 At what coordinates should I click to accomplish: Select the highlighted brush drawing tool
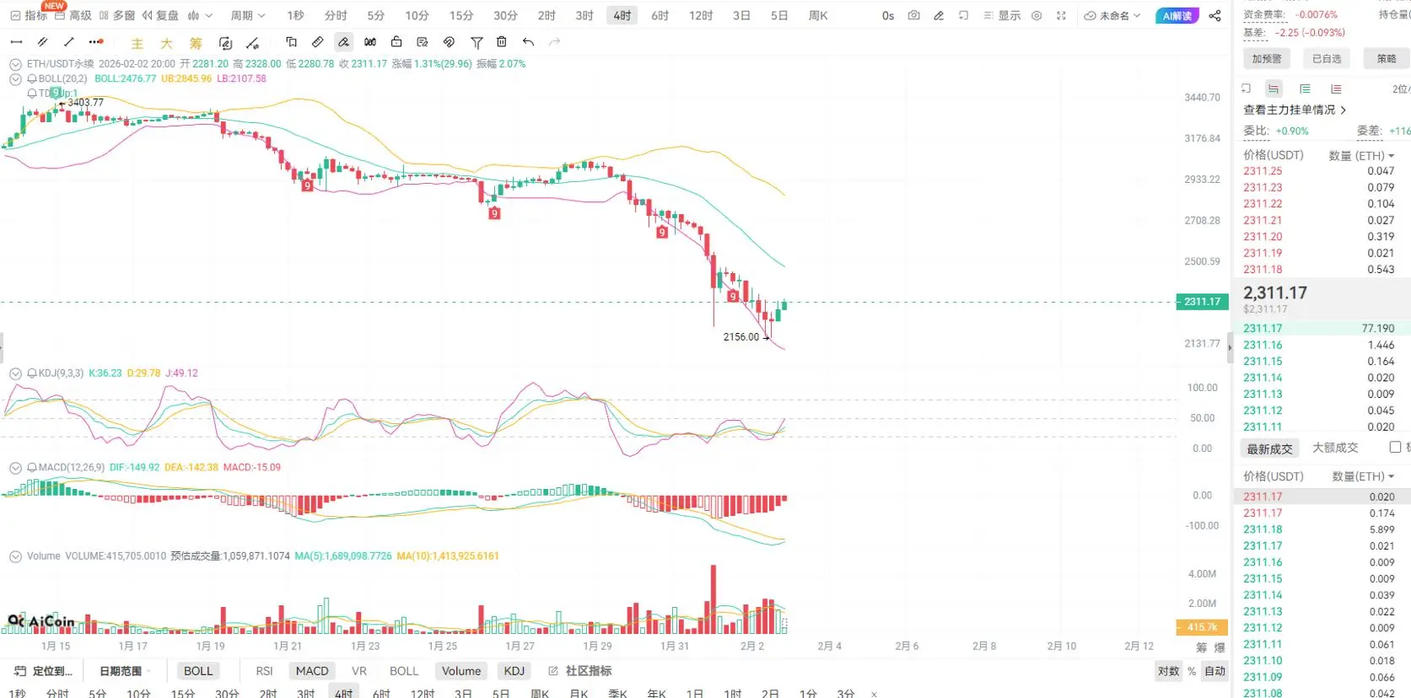tap(343, 42)
